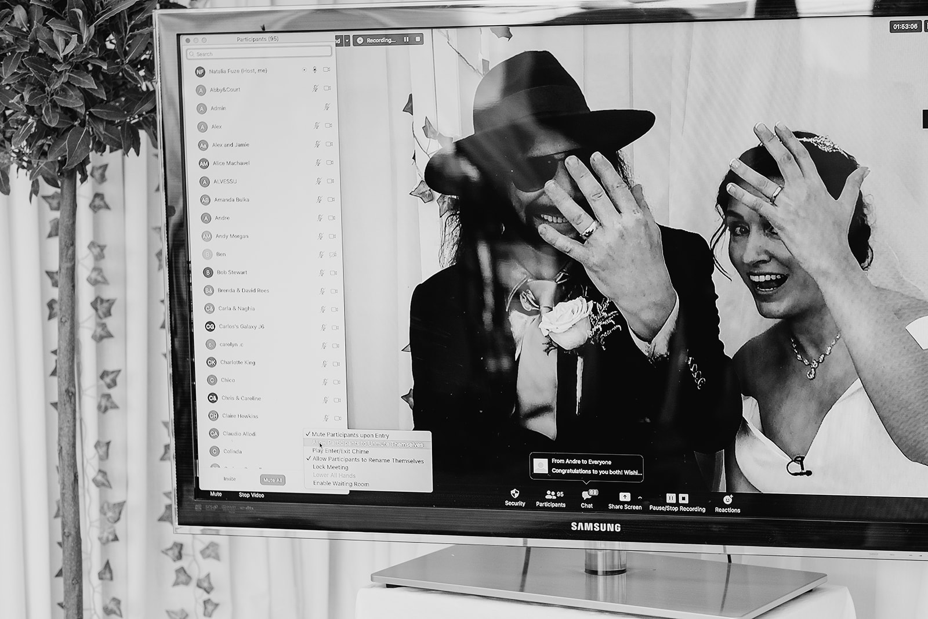Choose Enable Waiting Room from the menu
928x619 pixels.
341,484
